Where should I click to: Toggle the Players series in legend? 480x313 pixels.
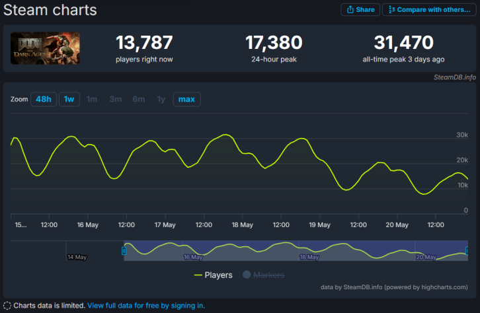coord(214,275)
